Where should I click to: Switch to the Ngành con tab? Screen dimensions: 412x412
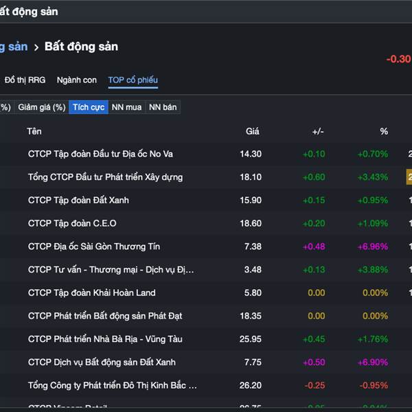(77, 80)
